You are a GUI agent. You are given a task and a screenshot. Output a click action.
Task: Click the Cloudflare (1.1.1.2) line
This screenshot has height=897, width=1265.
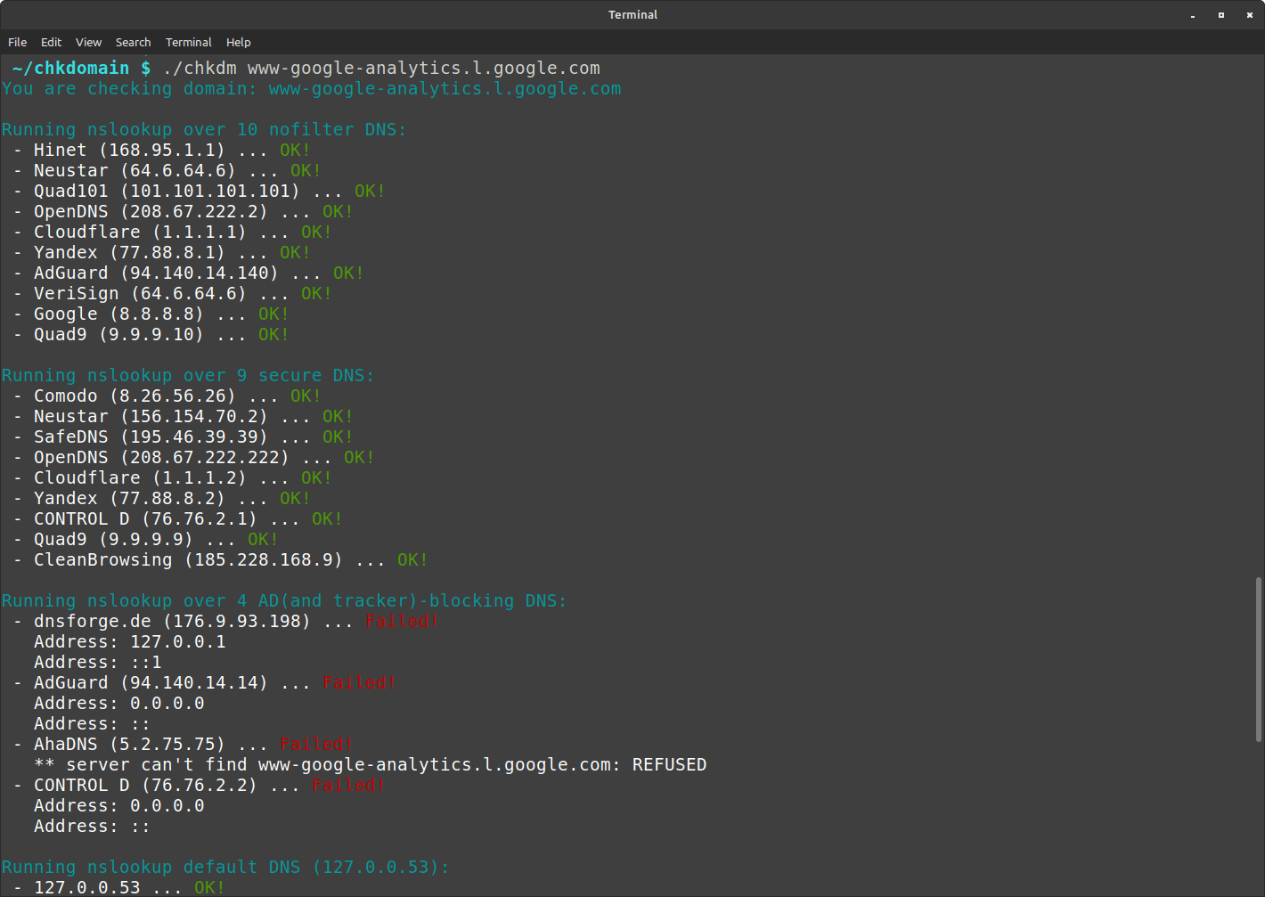tap(172, 477)
